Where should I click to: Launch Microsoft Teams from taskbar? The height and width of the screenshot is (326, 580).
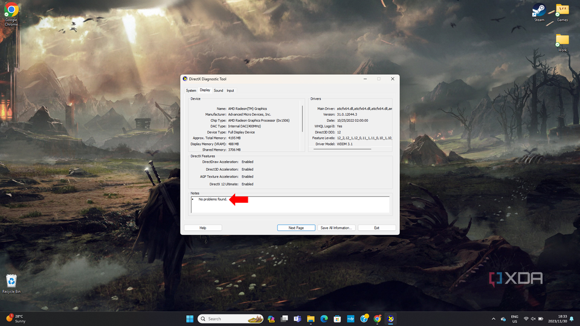(x=297, y=319)
